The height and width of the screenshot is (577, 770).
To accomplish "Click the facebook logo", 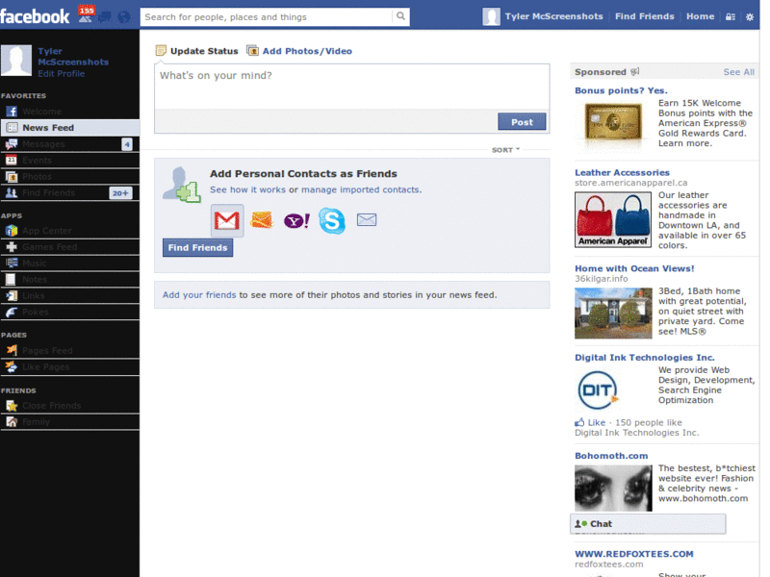I will coord(35,16).
